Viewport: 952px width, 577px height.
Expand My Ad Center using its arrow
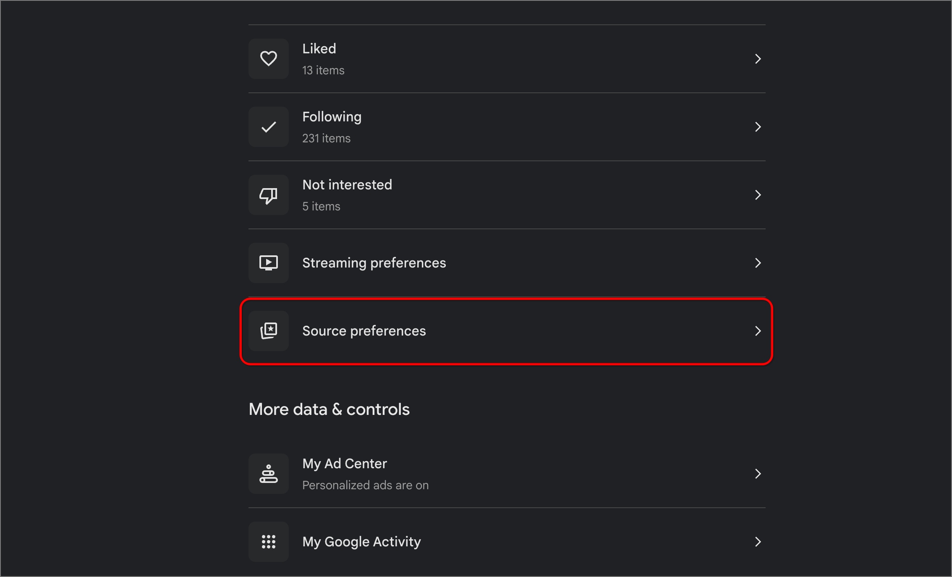tap(758, 474)
